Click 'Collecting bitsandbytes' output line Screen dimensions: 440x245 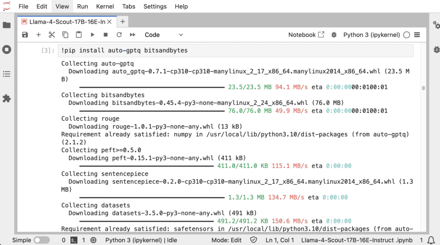click(x=103, y=95)
